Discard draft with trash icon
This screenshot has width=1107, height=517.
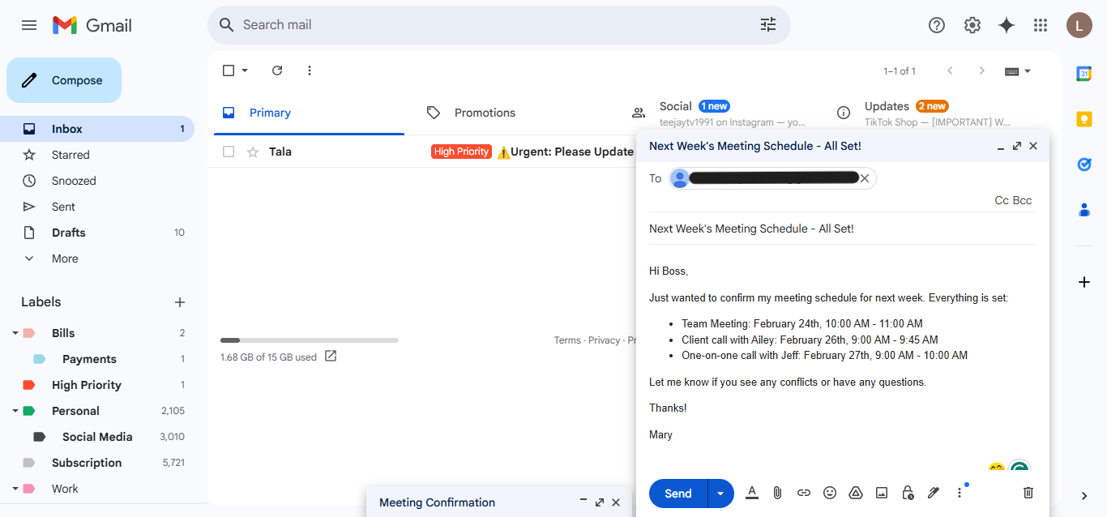click(1028, 493)
